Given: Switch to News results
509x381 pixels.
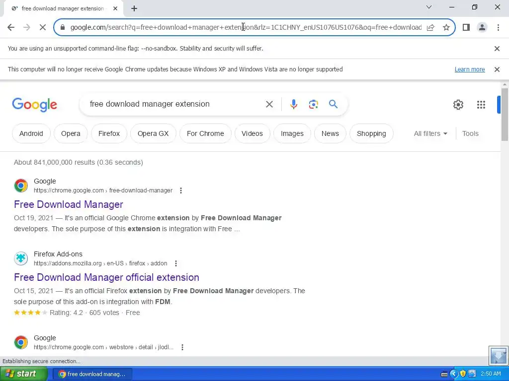Looking at the screenshot, I should tap(330, 133).
